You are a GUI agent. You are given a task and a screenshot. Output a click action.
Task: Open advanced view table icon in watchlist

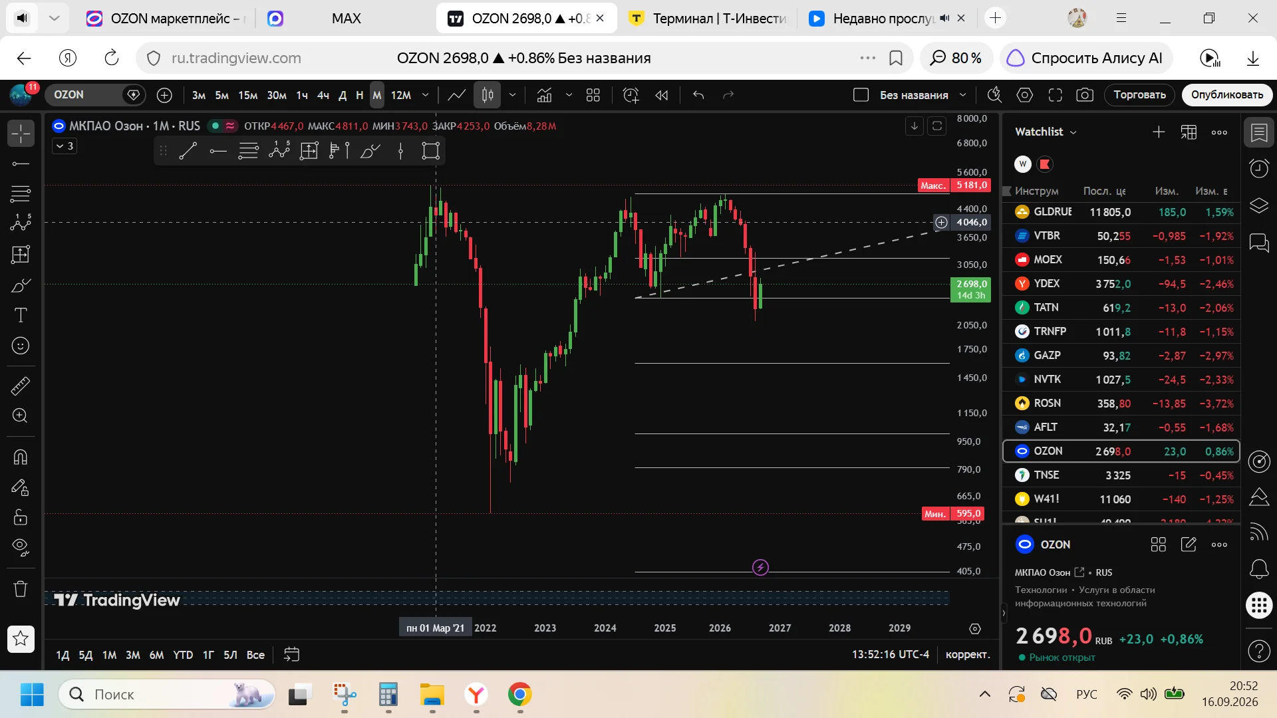(x=1189, y=132)
